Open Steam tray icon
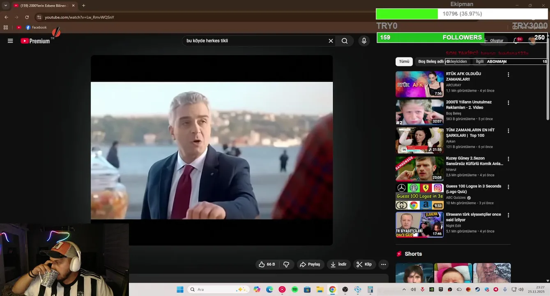 tap(477, 289)
